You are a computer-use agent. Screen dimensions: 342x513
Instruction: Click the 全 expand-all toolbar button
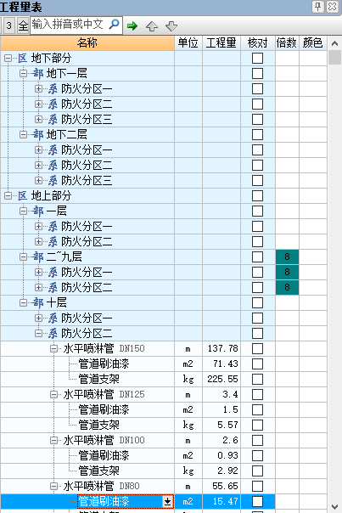pos(23,25)
